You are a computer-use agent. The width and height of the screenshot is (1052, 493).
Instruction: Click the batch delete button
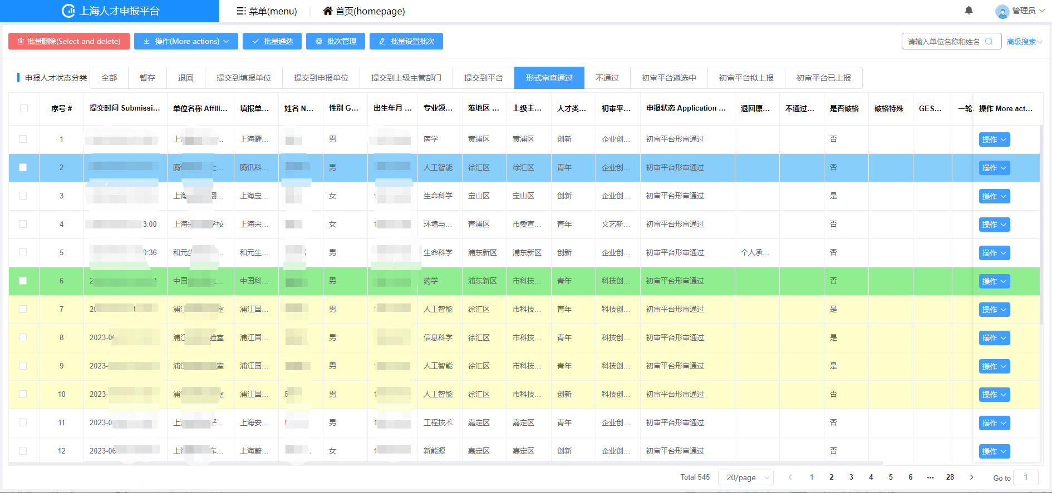[x=69, y=41]
